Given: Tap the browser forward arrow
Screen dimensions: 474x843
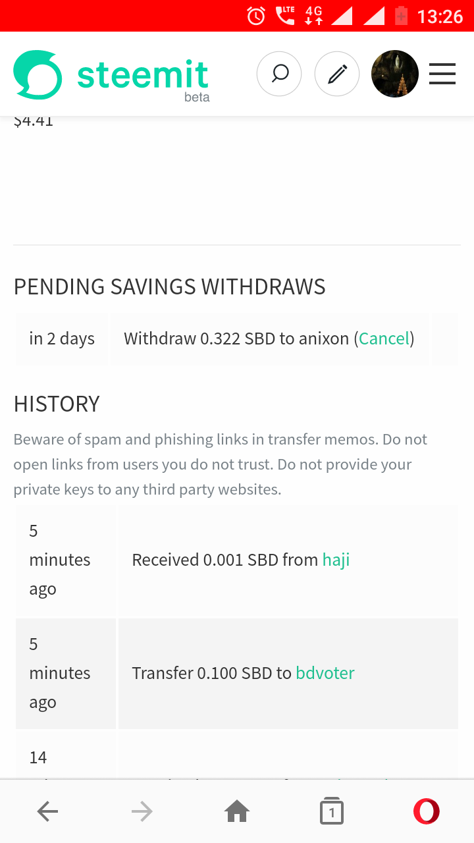Looking at the screenshot, I should (142, 812).
